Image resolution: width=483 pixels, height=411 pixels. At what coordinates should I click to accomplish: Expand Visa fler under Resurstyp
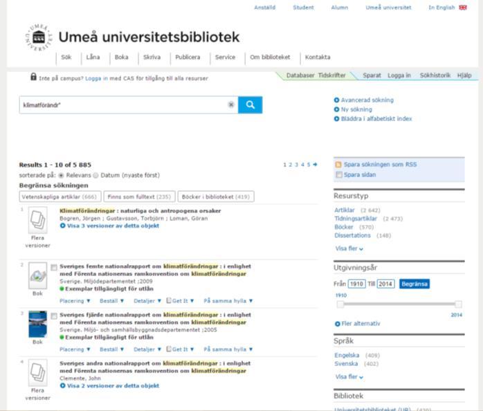pos(349,248)
